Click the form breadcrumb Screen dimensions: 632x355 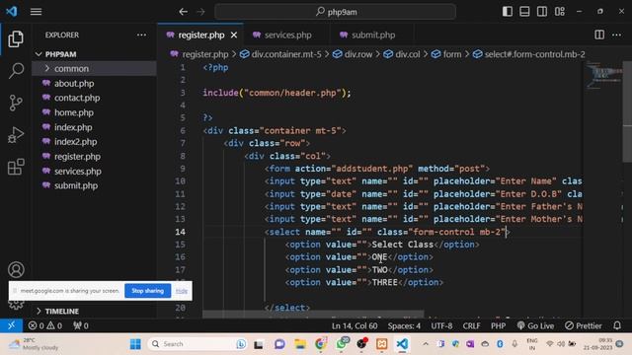coord(446,54)
